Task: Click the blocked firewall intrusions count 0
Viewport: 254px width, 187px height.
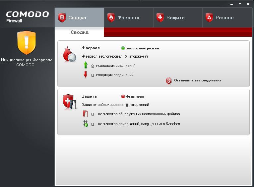Action: (x=126, y=56)
